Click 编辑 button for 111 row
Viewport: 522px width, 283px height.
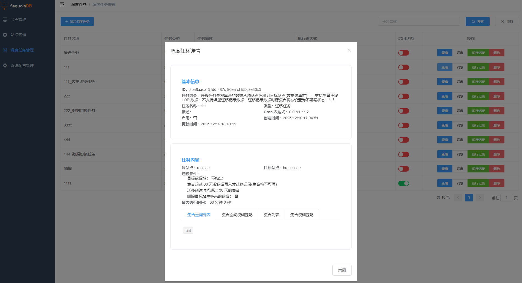pos(460,67)
